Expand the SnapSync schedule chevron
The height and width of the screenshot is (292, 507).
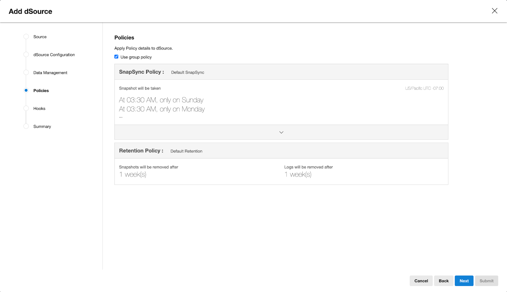[281, 132]
